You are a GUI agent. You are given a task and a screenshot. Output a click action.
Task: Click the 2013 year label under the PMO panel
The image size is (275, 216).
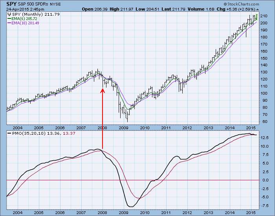pos(209,213)
